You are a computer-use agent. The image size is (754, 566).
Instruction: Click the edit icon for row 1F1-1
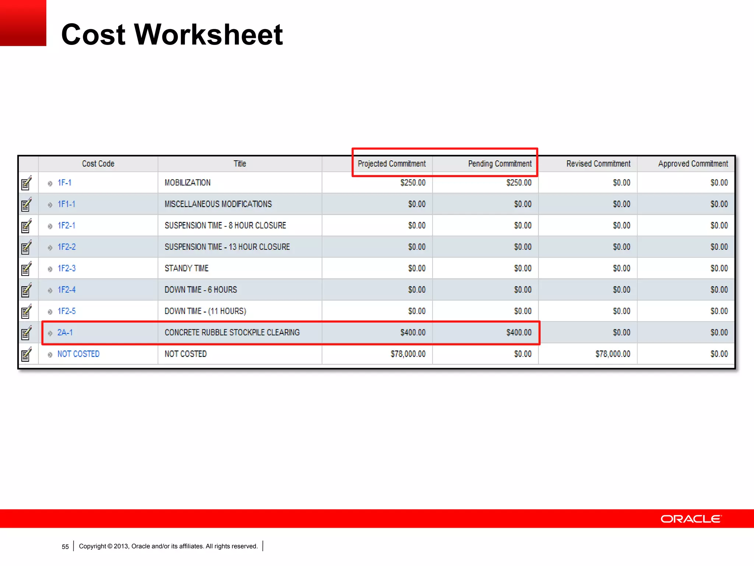(27, 204)
